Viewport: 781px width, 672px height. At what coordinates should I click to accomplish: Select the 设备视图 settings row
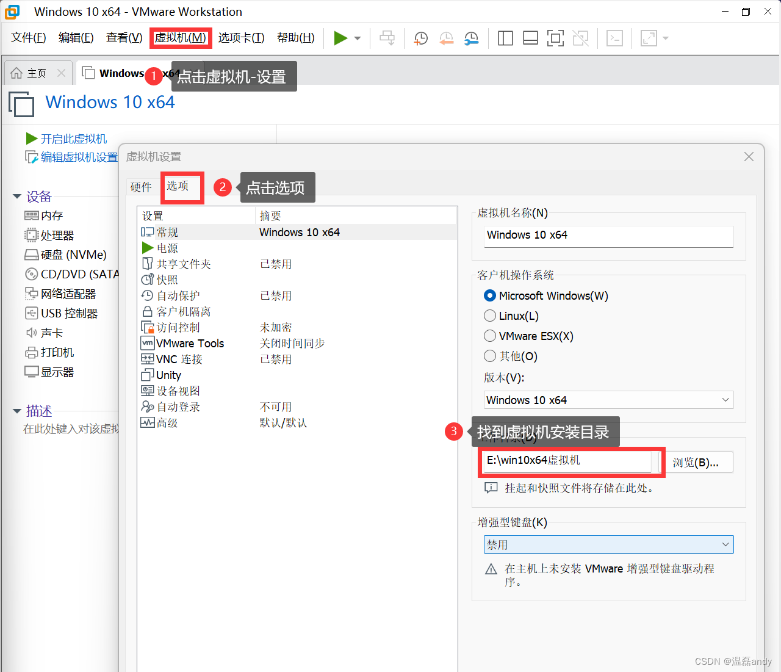pyautogui.click(x=297, y=391)
